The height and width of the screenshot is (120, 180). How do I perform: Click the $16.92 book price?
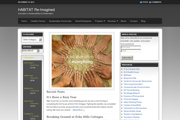point(33,106)
